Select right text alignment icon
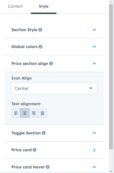The width and height of the screenshot is (114, 173). point(34,113)
